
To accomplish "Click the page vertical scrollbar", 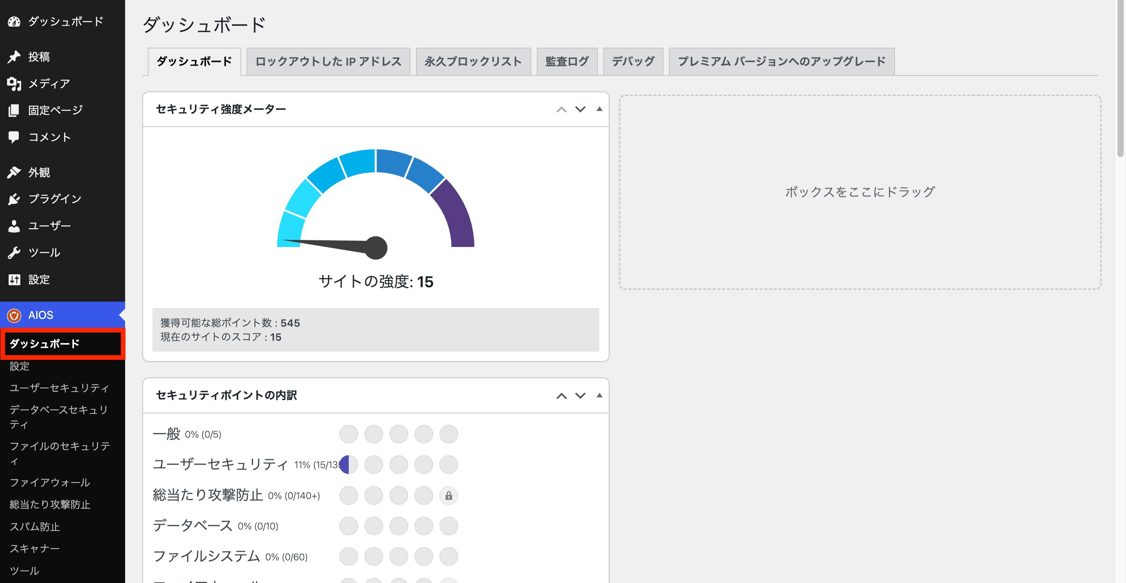I will (x=1120, y=79).
